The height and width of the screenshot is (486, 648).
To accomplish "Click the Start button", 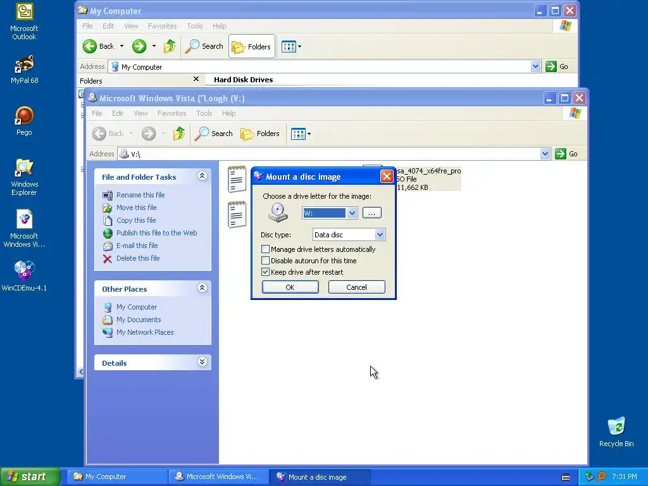I will coord(30,477).
